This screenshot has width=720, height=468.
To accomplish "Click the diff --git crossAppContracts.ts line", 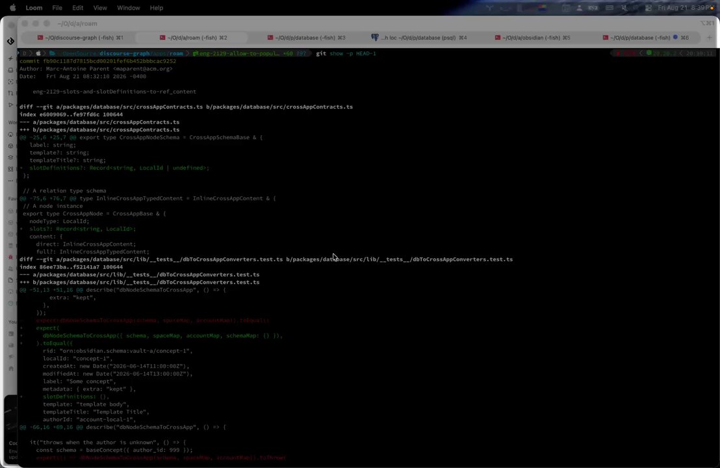I will pyautogui.click(x=186, y=107).
